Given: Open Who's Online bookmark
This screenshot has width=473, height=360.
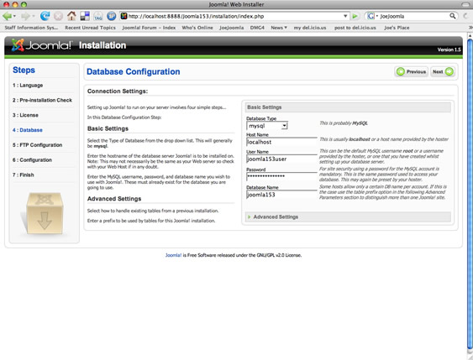Looking at the screenshot, I should 197,28.
